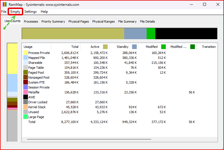Click the 2,622,876 K Unused total
Image resolution: width=224 pixels, height=150 pixels.
70,112
